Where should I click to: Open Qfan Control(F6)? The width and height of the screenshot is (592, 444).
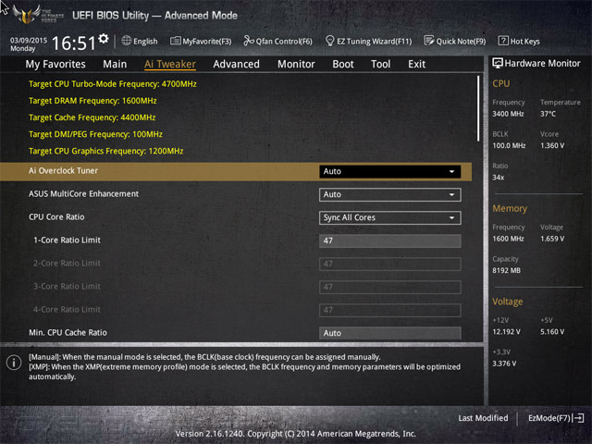(277, 41)
